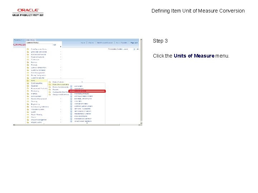Click the search go icon beside Search Menu
258x193 pixels.
coord(55,45)
